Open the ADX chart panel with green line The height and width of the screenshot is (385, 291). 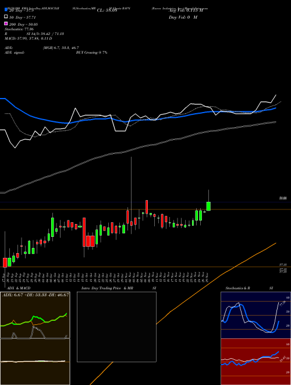point(35,315)
